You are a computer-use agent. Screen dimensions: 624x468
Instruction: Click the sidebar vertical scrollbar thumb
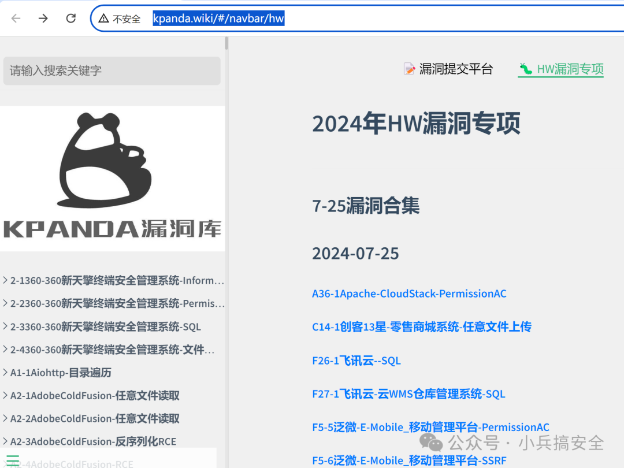pos(226,43)
